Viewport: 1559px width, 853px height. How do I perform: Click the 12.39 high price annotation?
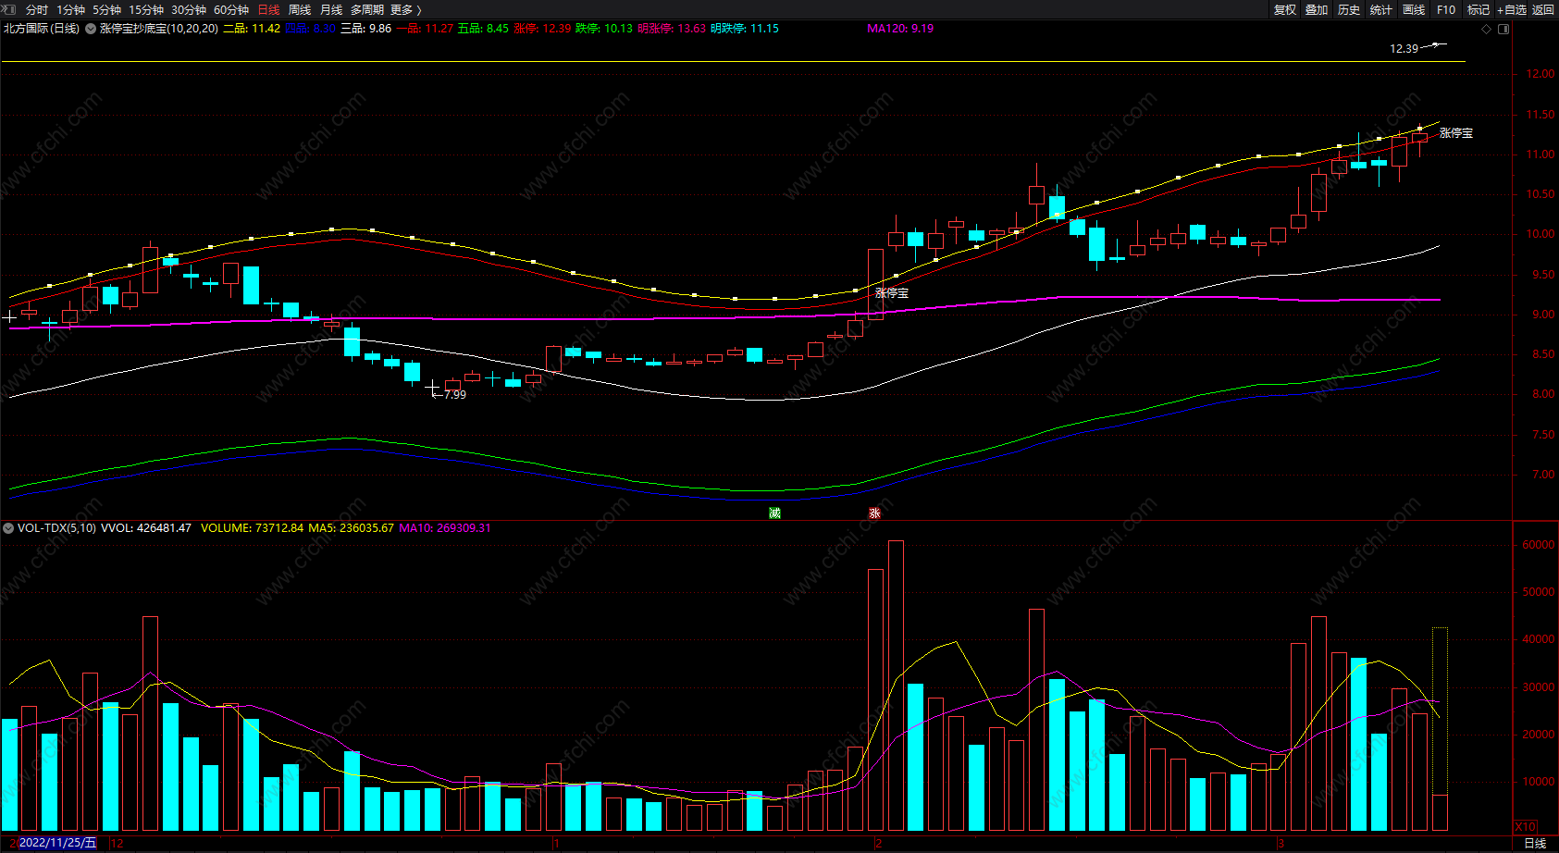click(1404, 48)
